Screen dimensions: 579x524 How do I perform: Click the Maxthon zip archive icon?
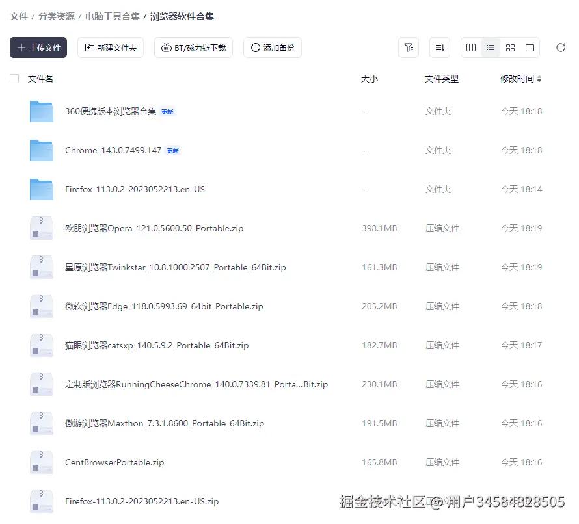click(42, 423)
